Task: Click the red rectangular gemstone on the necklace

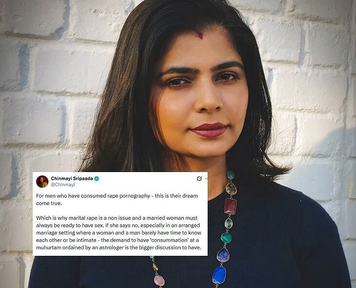Action: point(231,207)
